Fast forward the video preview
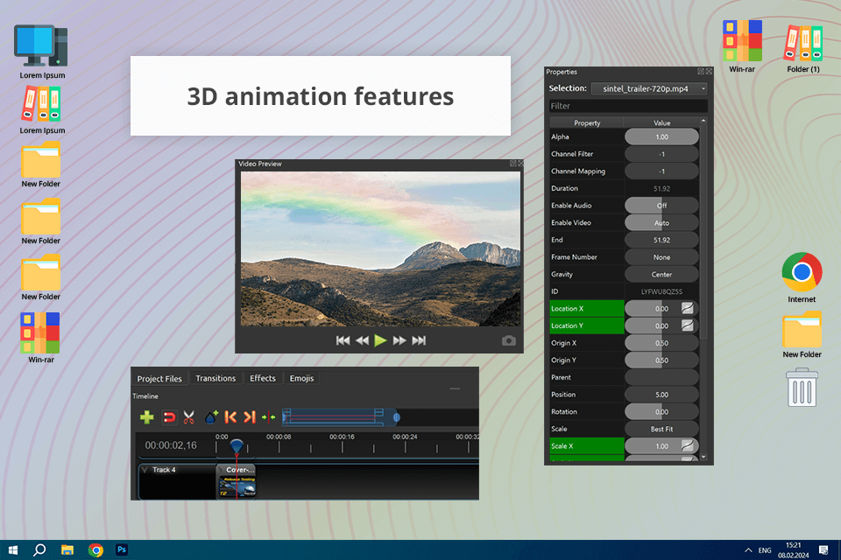Image resolution: width=841 pixels, height=560 pixels. [x=399, y=340]
